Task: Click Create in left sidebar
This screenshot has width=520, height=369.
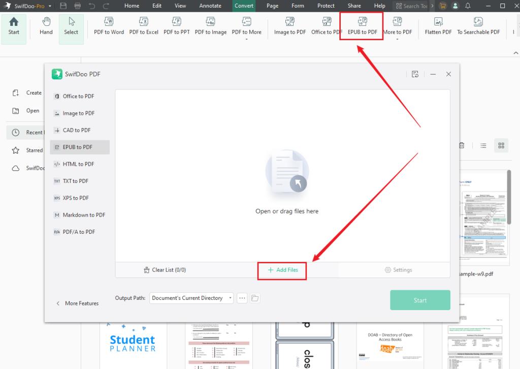Action: click(x=27, y=93)
